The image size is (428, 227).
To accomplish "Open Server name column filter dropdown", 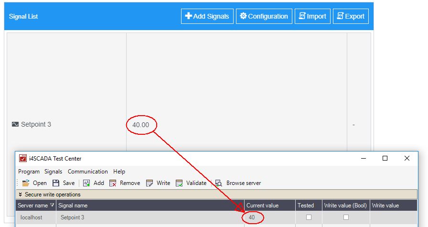I will [x=52, y=205].
